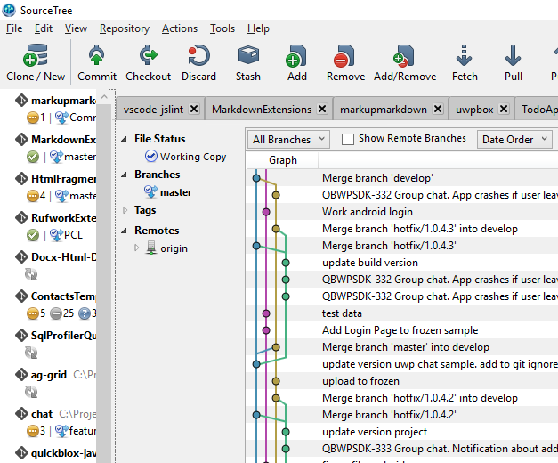Click the bookmarks panel scroll up arrow
Image resolution: width=558 pixels, height=463 pixels.
[x=104, y=96]
